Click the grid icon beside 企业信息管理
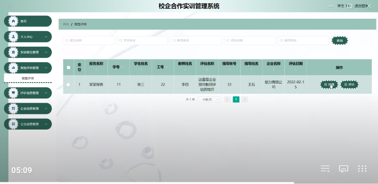Screen dimensions: 378x184 point(13,108)
